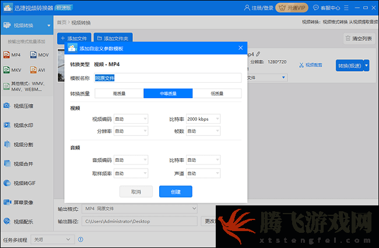Expand the 任务多线程 关闭 dropdown
Viewport: 379px width, 248px height.
pyautogui.click(x=52, y=239)
